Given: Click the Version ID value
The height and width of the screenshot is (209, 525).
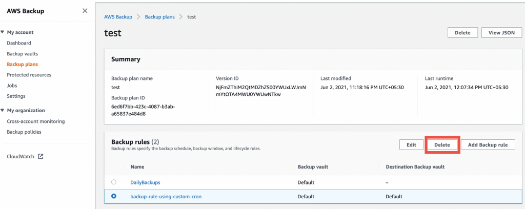Looking at the screenshot, I should tap(261, 91).
